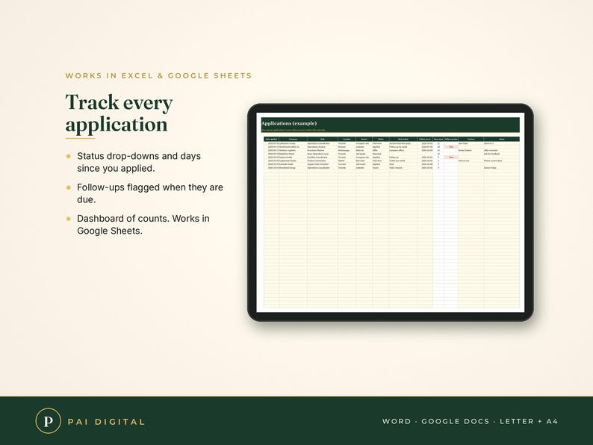Click the 'Applications (example)' sheet title

coord(289,123)
